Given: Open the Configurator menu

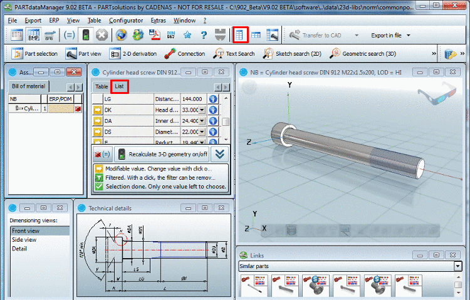Looking at the screenshot, I should 126,21.
